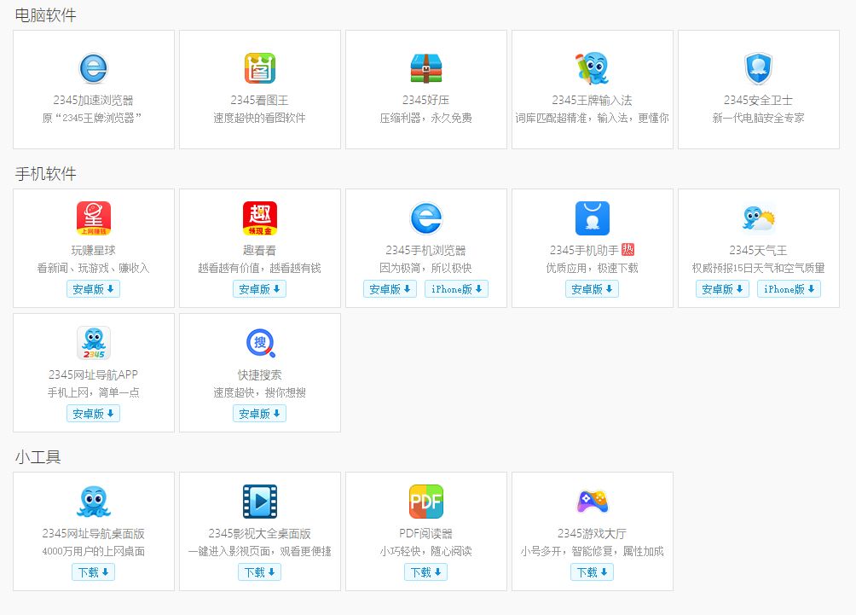Click the 2345网址导航桌面版 title
This screenshot has height=615, width=856.
point(93,533)
